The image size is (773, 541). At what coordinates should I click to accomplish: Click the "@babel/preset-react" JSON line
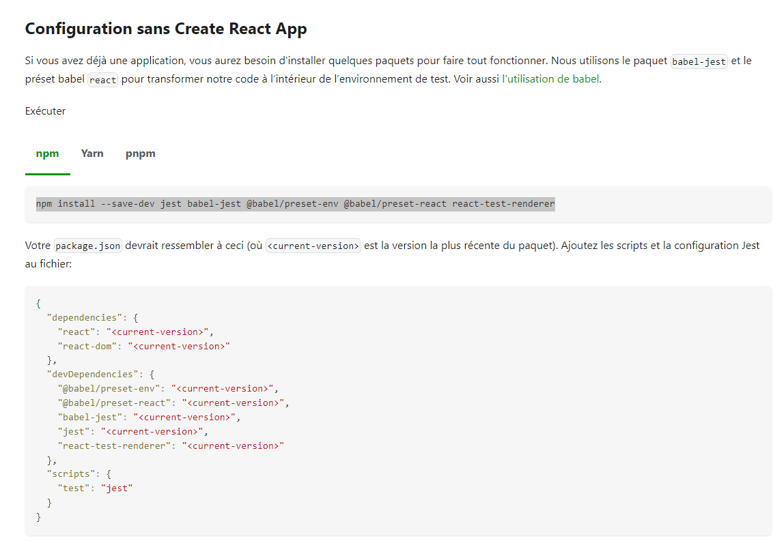point(173,403)
